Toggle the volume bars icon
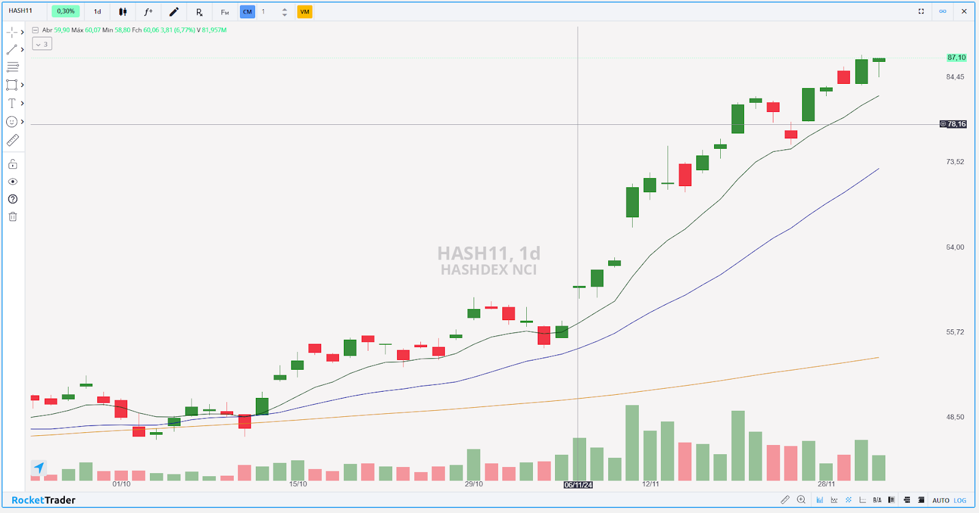 (819, 500)
